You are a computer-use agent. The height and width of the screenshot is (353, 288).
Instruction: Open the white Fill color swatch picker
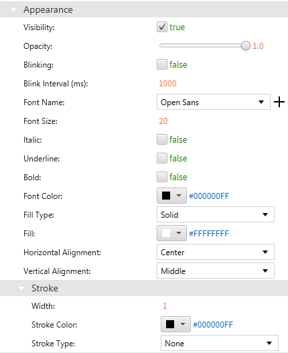171,233
